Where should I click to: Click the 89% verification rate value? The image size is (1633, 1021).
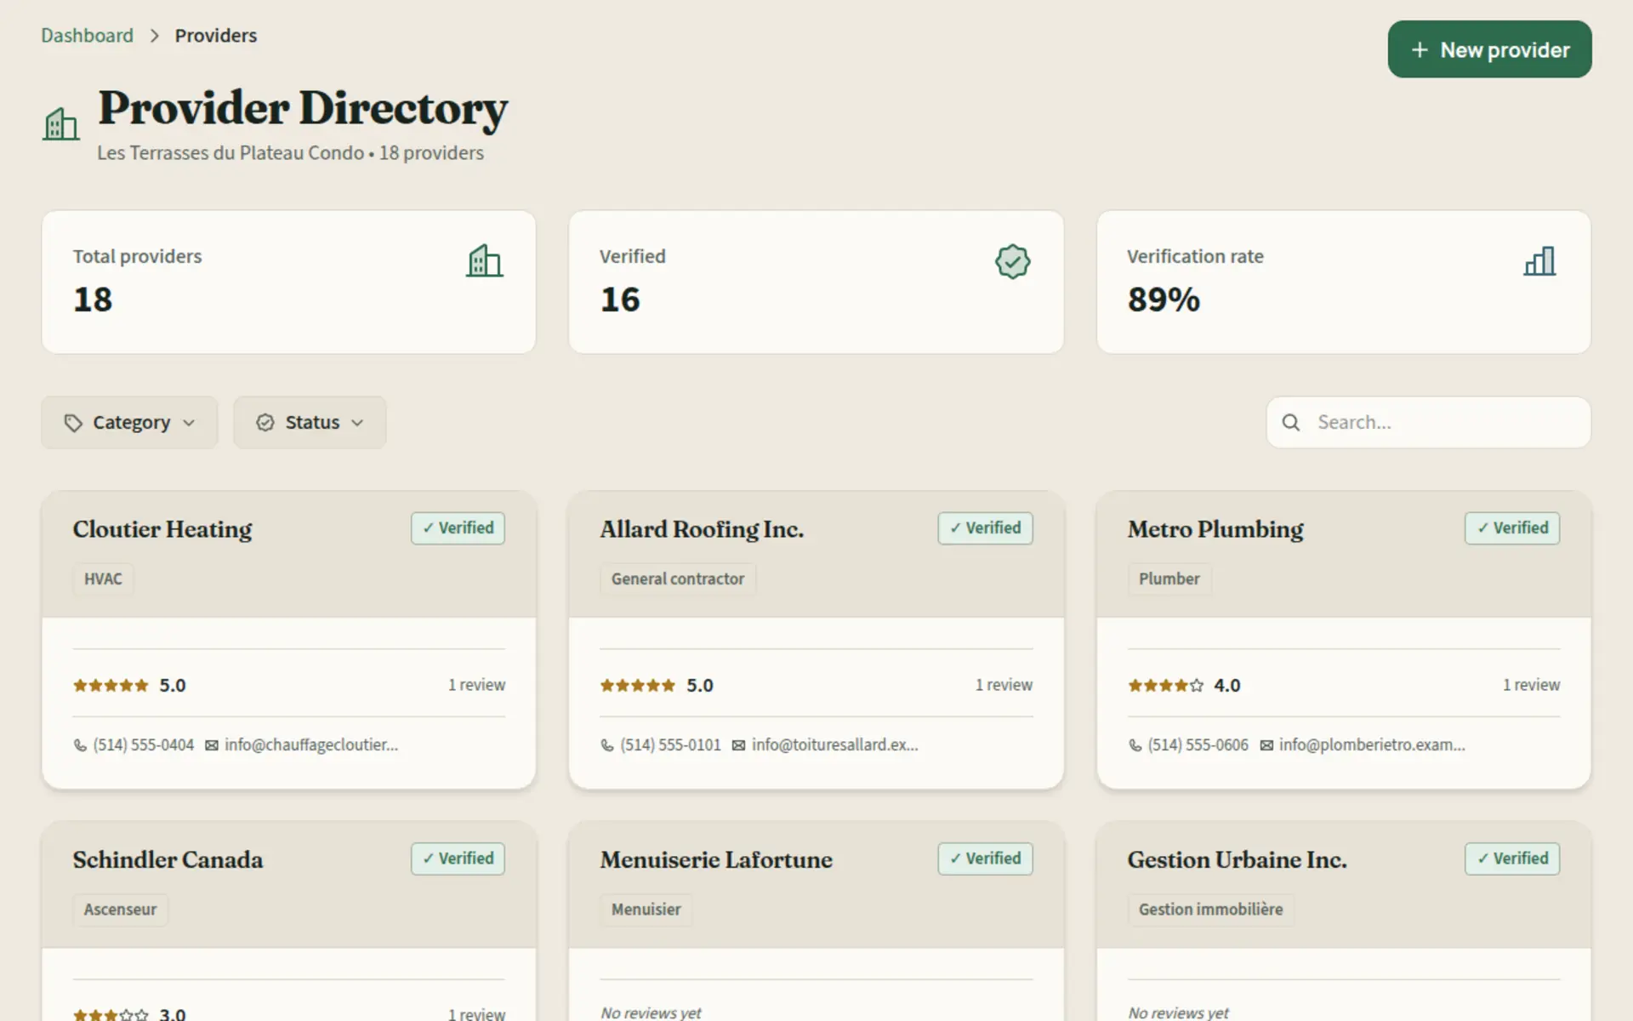pos(1164,300)
